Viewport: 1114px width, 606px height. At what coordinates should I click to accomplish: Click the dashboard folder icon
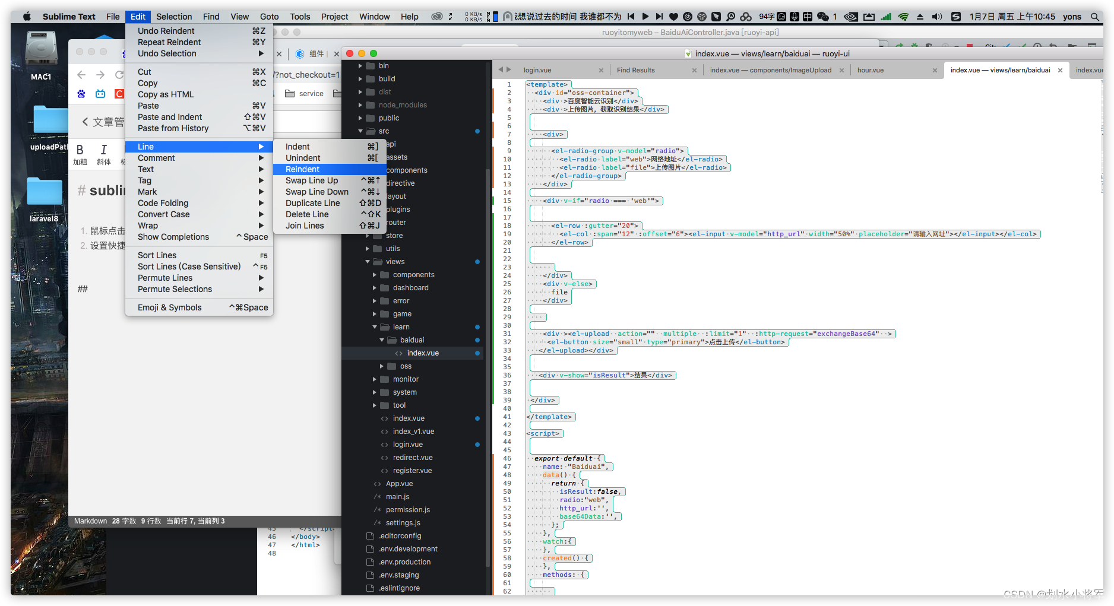384,288
